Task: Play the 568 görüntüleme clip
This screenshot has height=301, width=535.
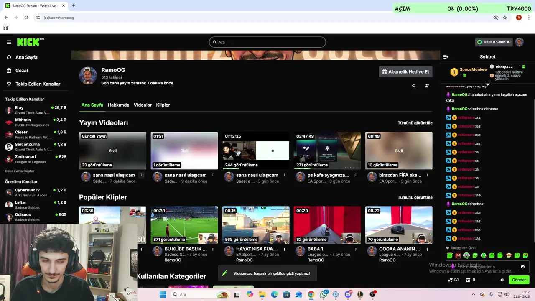Action: point(256,225)
